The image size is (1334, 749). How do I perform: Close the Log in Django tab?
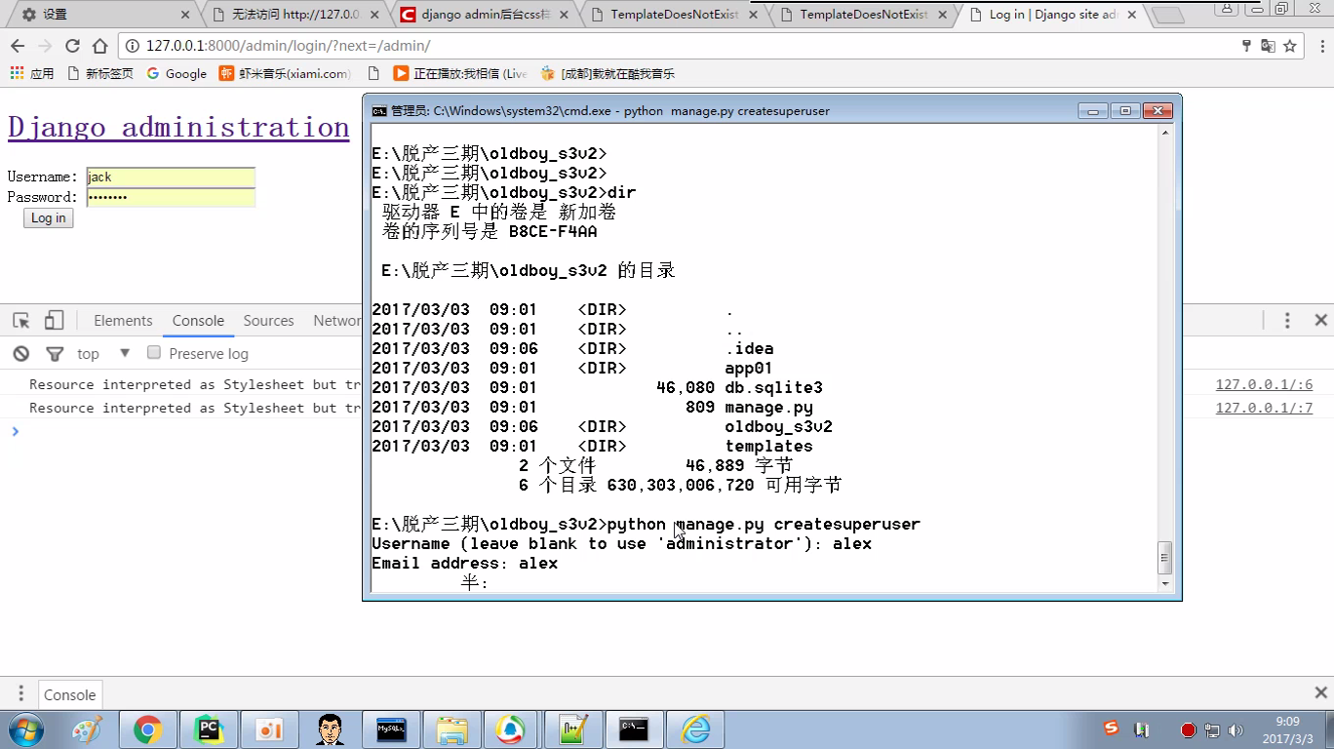click(1131, 15)
